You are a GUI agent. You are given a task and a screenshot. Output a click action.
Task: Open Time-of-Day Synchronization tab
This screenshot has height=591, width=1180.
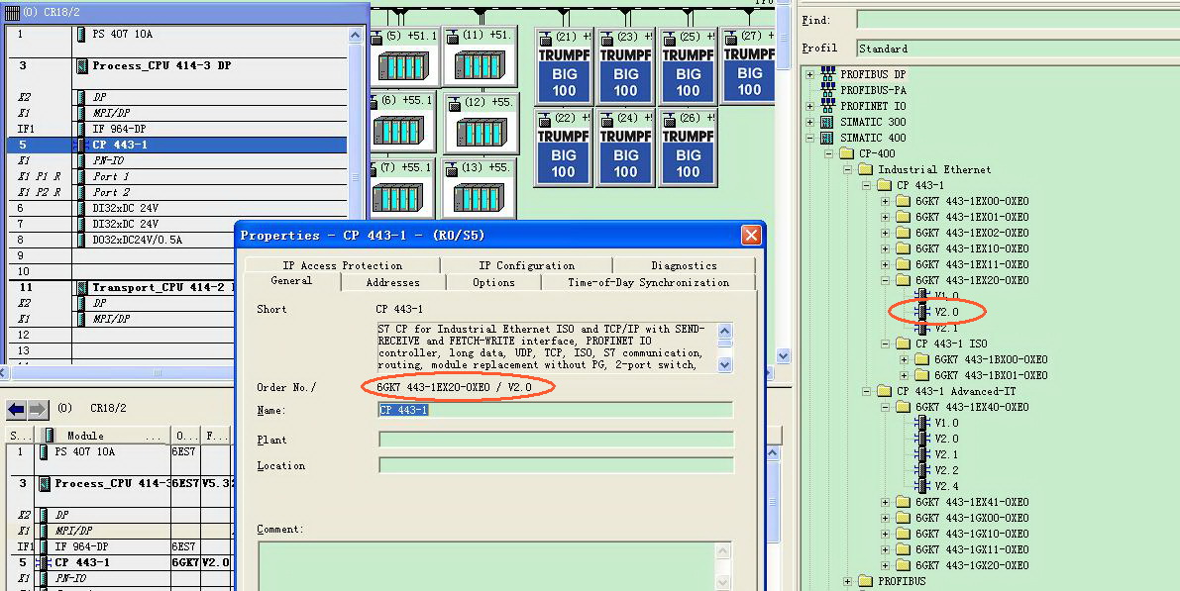pyautogui.click(x=648, y=283)
